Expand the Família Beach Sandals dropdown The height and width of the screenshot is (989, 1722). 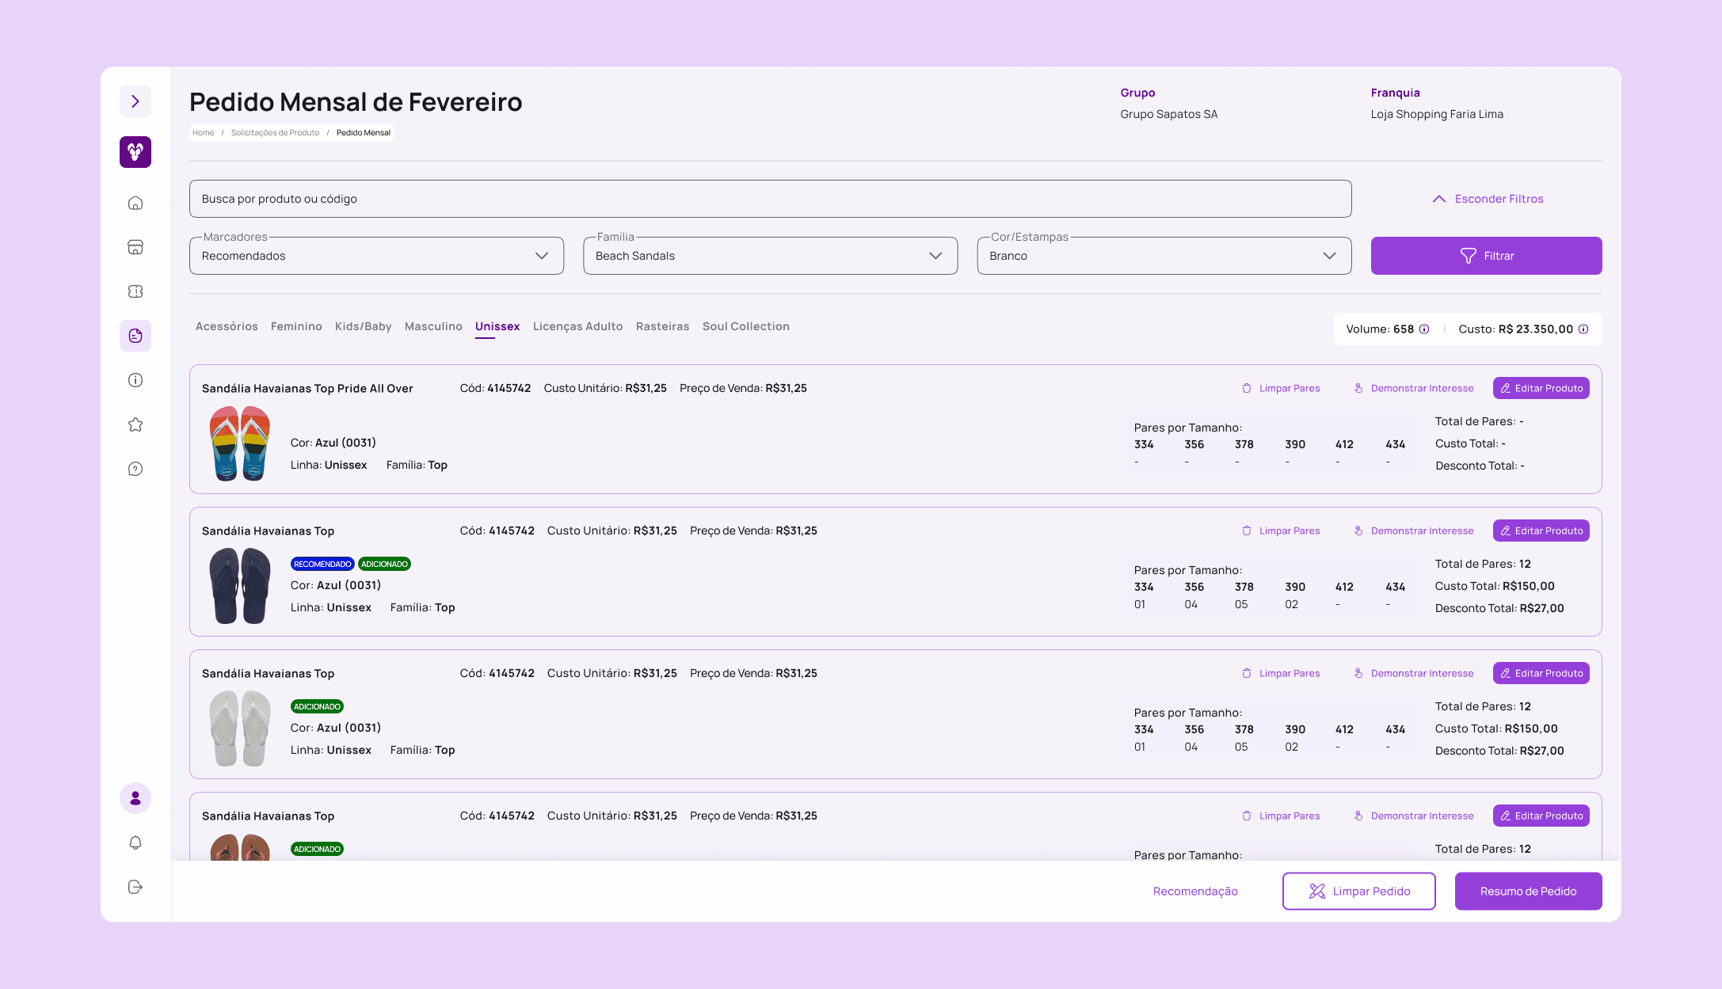coord(770,256)
